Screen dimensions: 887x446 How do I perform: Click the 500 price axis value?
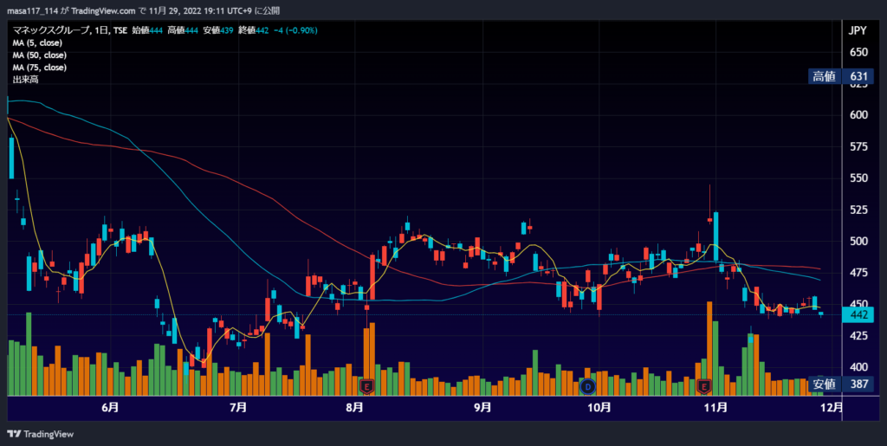[x=858, y=242]
